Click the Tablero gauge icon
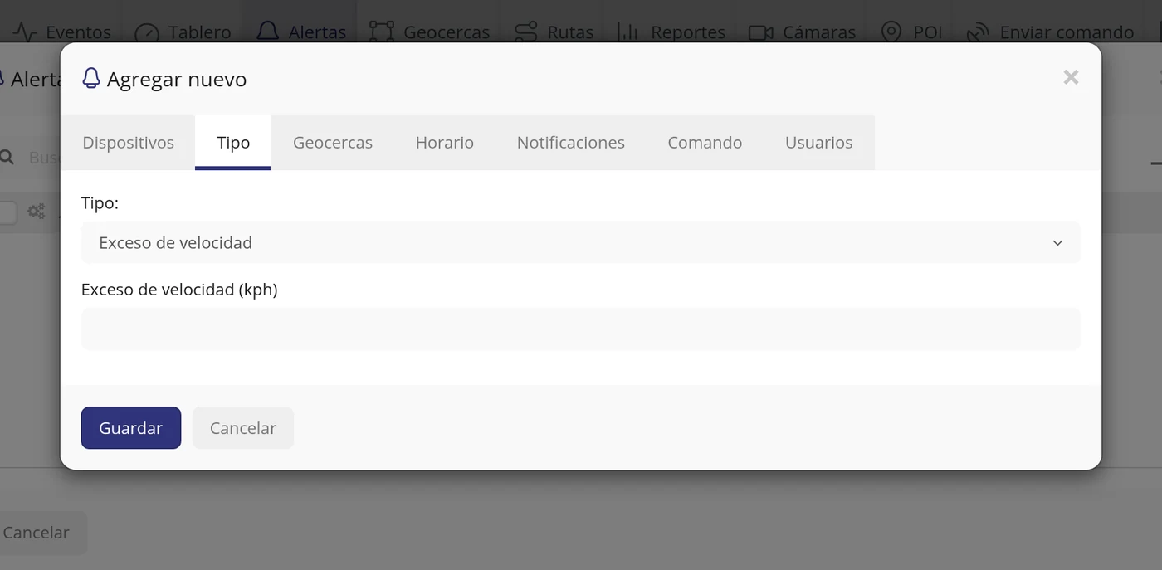The height and width of the screenshot is (570, 1162). click(147, 32)
